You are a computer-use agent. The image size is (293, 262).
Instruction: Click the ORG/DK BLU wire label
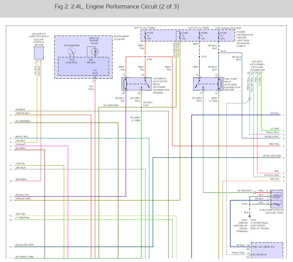tap(23, 113)
